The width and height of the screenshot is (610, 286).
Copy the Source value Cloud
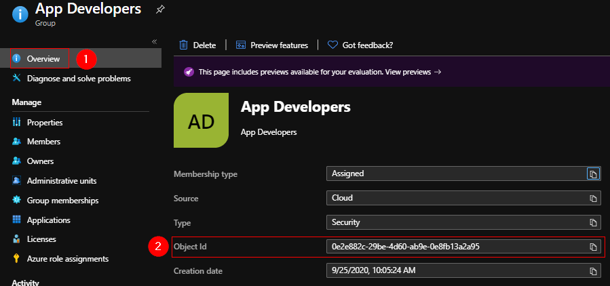pos(593,198)
